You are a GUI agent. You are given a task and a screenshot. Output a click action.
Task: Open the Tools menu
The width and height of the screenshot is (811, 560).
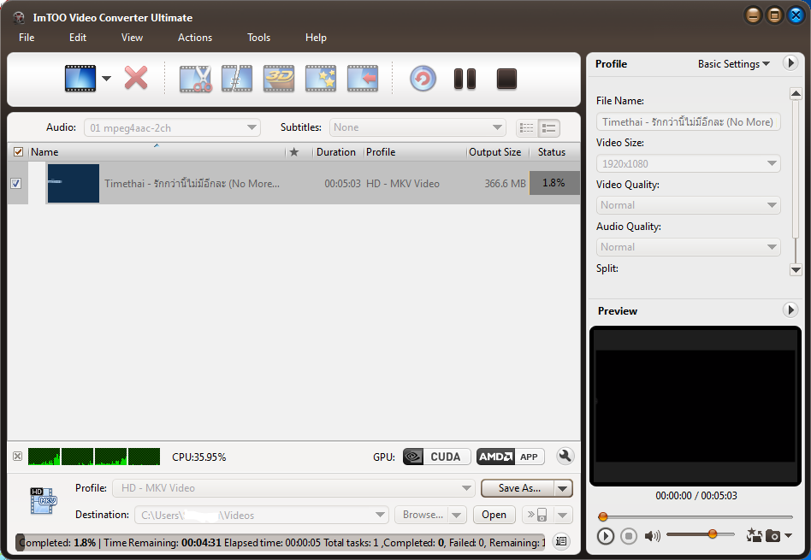coord(258,38)
